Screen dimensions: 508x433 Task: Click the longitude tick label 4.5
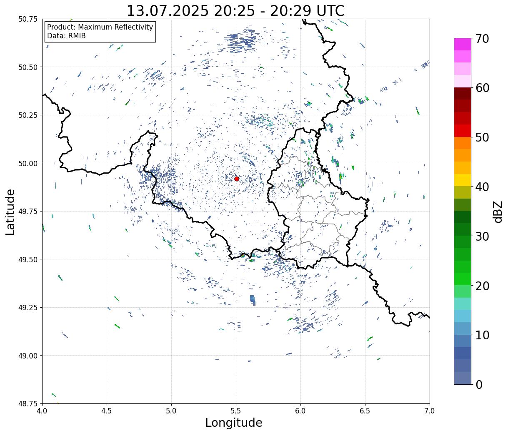(107, 411)
